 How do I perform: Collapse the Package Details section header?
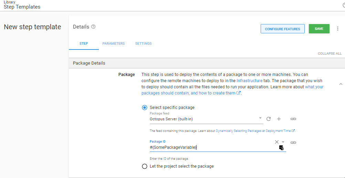coord(207,63)
